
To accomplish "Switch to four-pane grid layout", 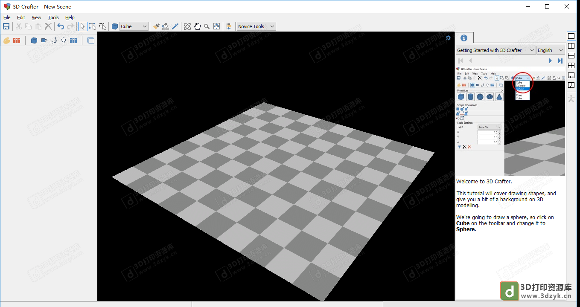I will tap(571, 66).
